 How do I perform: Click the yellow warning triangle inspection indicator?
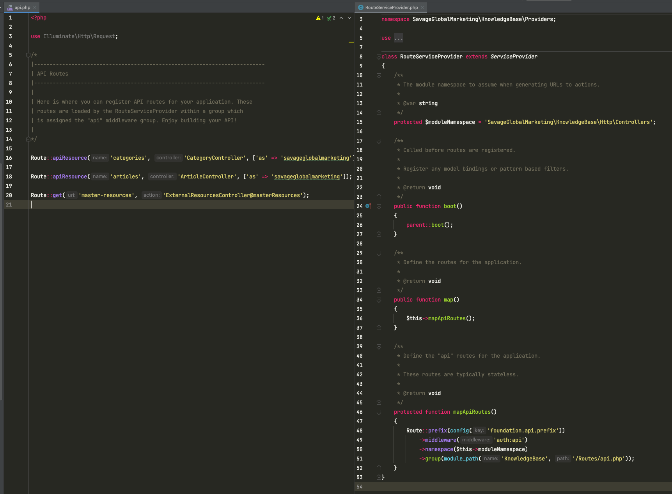317,18
